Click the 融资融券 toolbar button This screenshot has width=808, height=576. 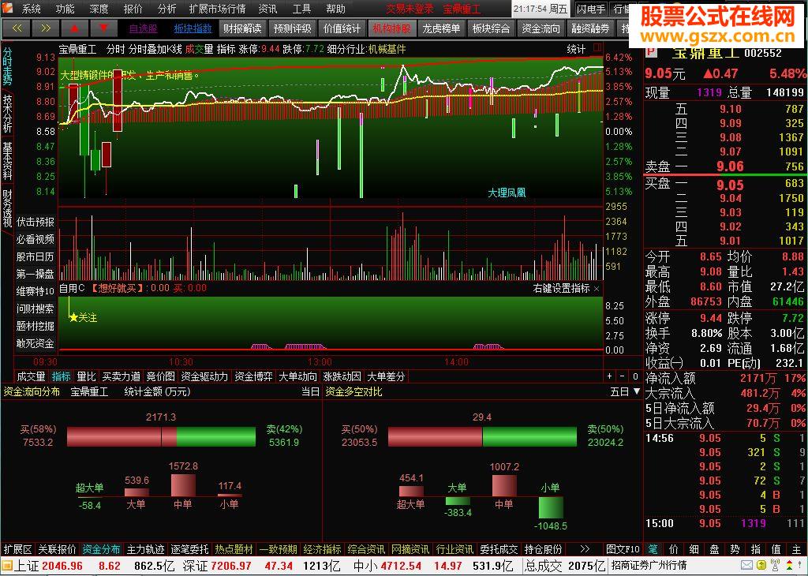pyautogui.click(x=590, y=29)
